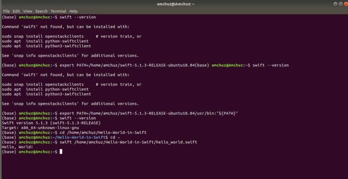Open the View menu
This screenshot has height=179, width=348.
[28, 11]
